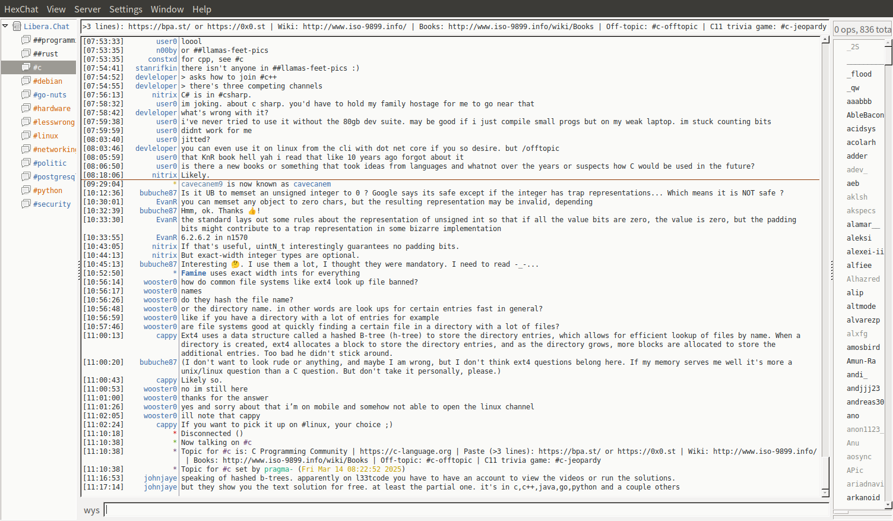This screenshot has width=893, height=521.
Task: Click the '0 ops, 836 total' user count
Action: pos(862,30)
